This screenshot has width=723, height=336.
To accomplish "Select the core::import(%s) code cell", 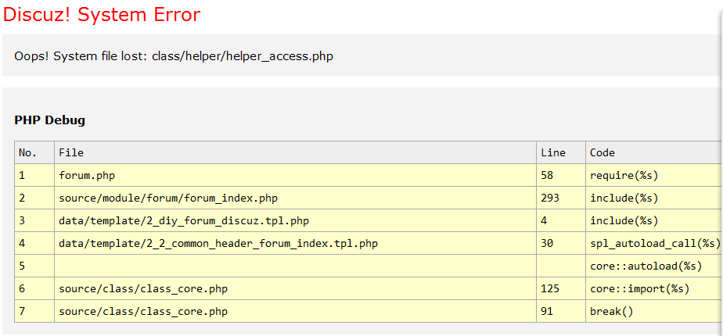I will point(654,288).
